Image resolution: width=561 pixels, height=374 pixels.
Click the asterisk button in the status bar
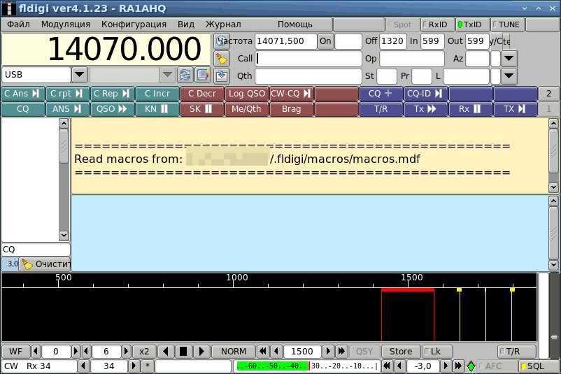coord(148,366)
